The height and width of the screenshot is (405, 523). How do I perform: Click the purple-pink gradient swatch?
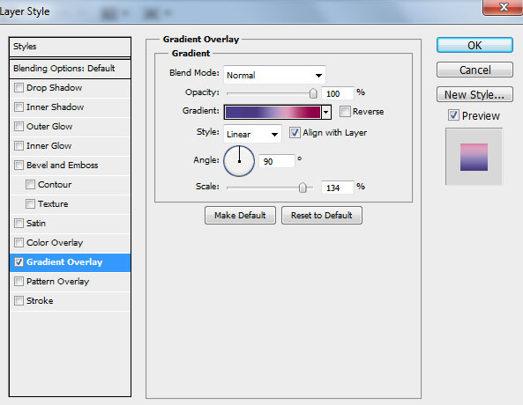(x=273, y=112)
